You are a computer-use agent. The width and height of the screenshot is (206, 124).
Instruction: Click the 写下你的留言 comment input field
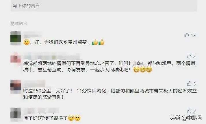pyautogui.click(x=104, y=6)
